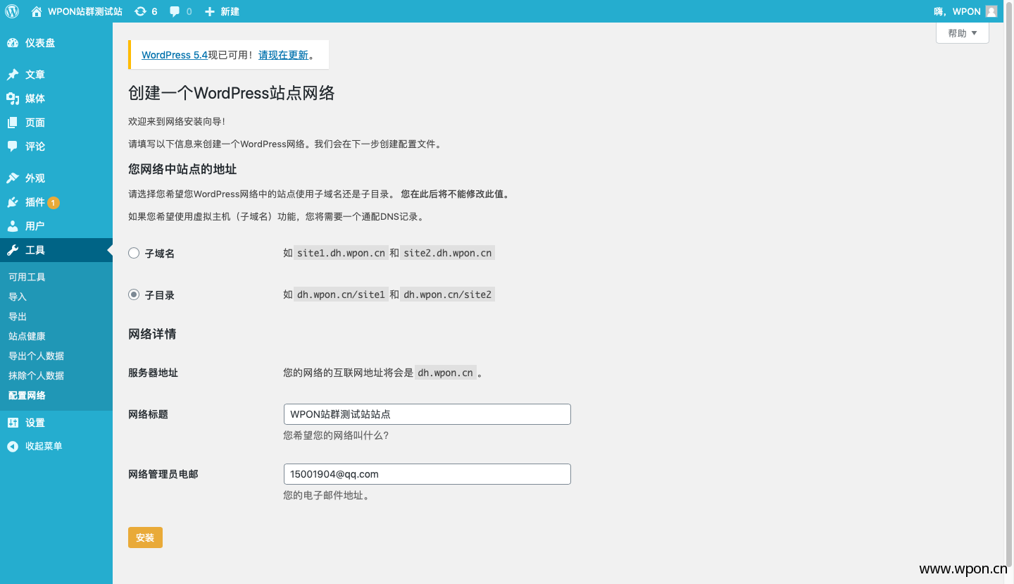Click the 安装 install button
The width and height of the screenshot is (1014, 584).
tap(145, 537)
